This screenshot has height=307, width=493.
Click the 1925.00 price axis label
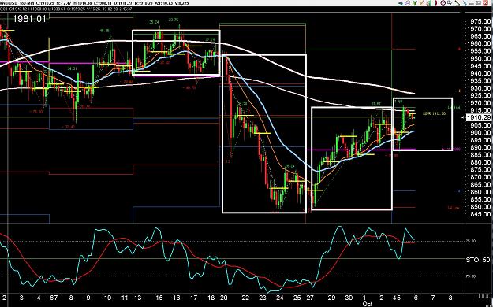(x=479, y=95)
